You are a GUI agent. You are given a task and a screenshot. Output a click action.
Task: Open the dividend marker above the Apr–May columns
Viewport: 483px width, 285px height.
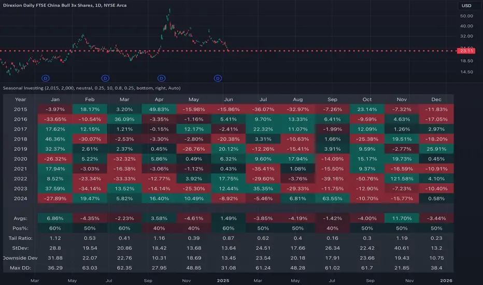coord(161,78)
